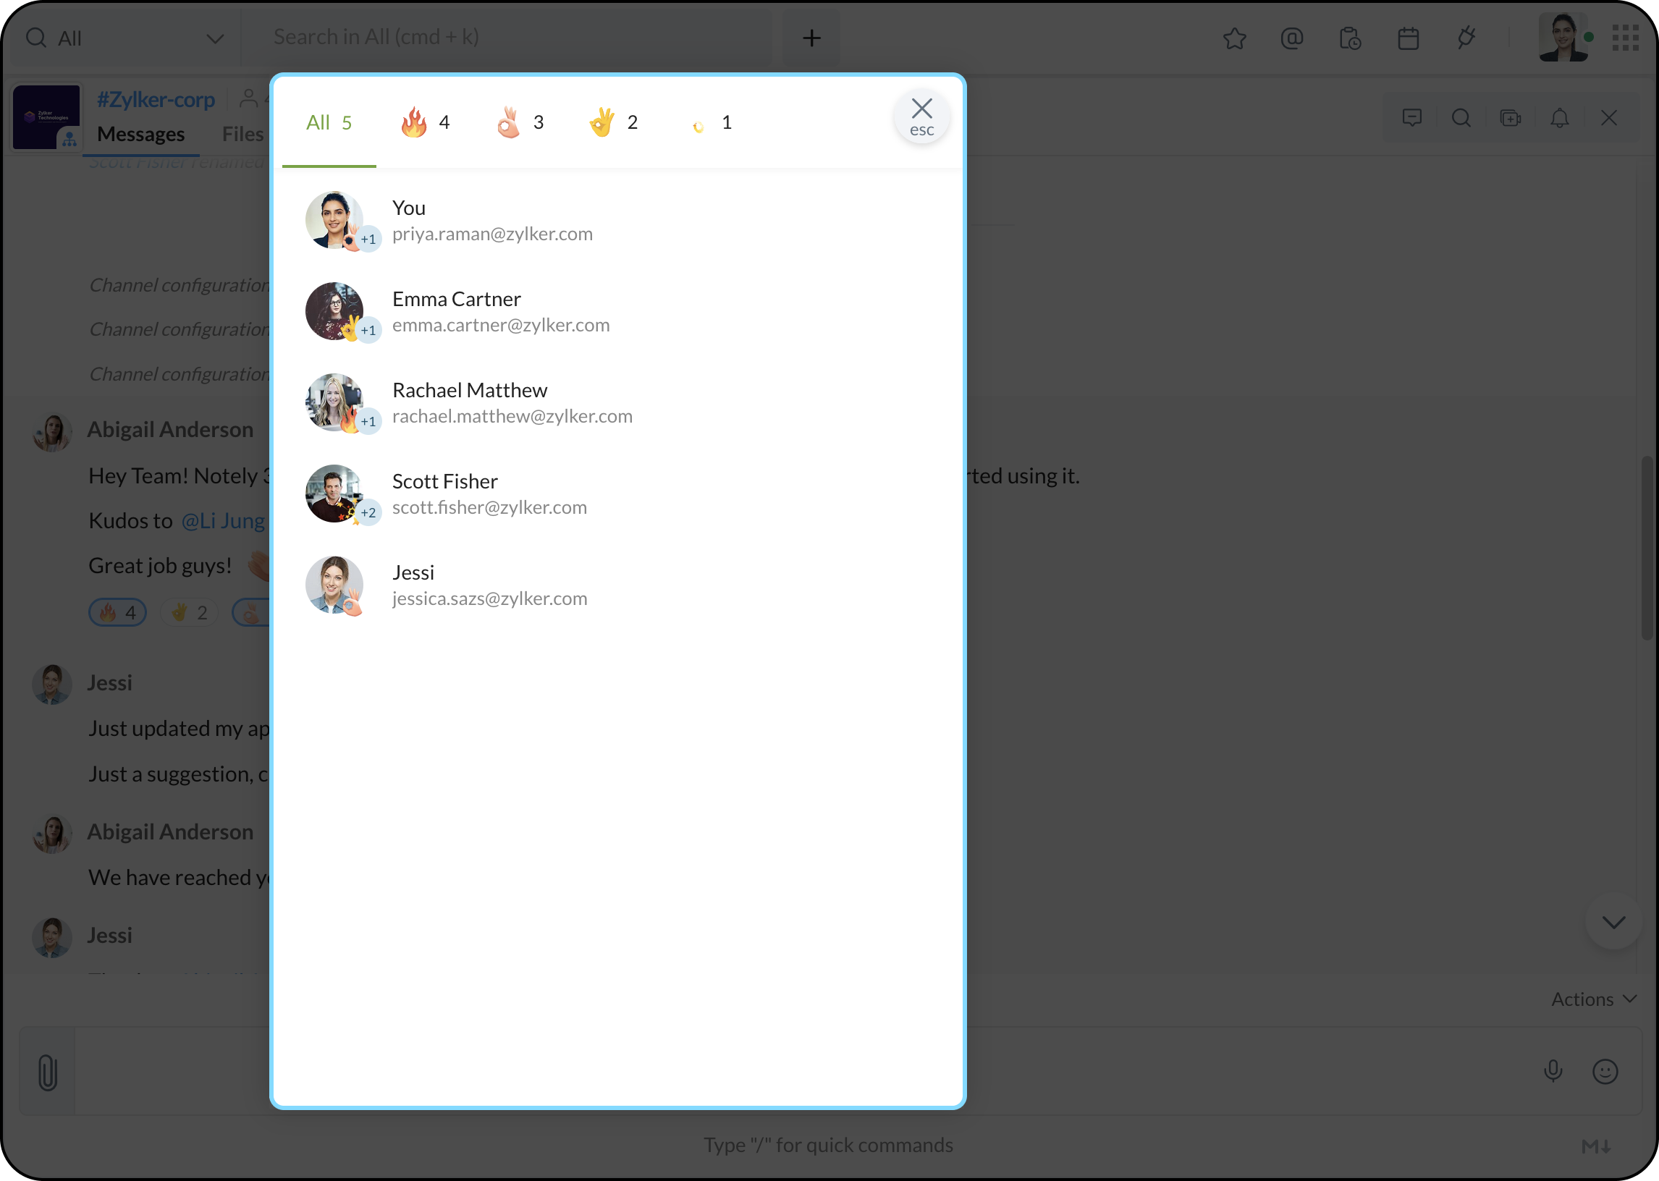The image size is (1659, 1181).
Task: Switch to the fire reaction tab
Action: point(426,122)
